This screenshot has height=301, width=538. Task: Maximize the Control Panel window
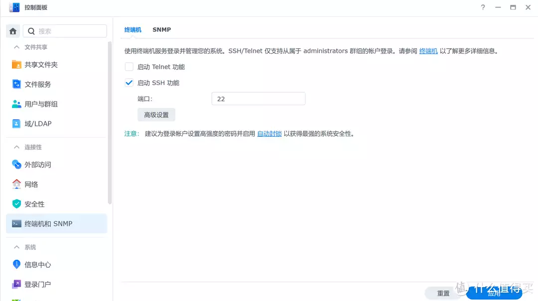[x=513, y=7]
